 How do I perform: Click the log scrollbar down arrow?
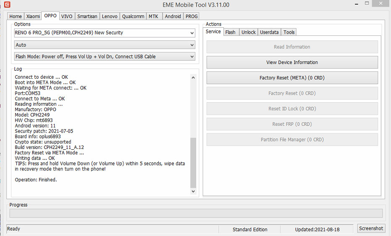click(193, 191)
